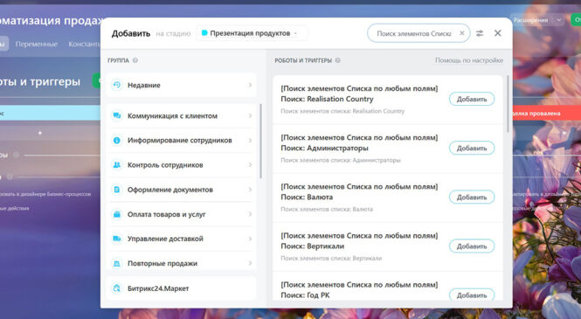Expand Управление доставкой chevron
Screen dimensions: 581x319
[250, 239]
